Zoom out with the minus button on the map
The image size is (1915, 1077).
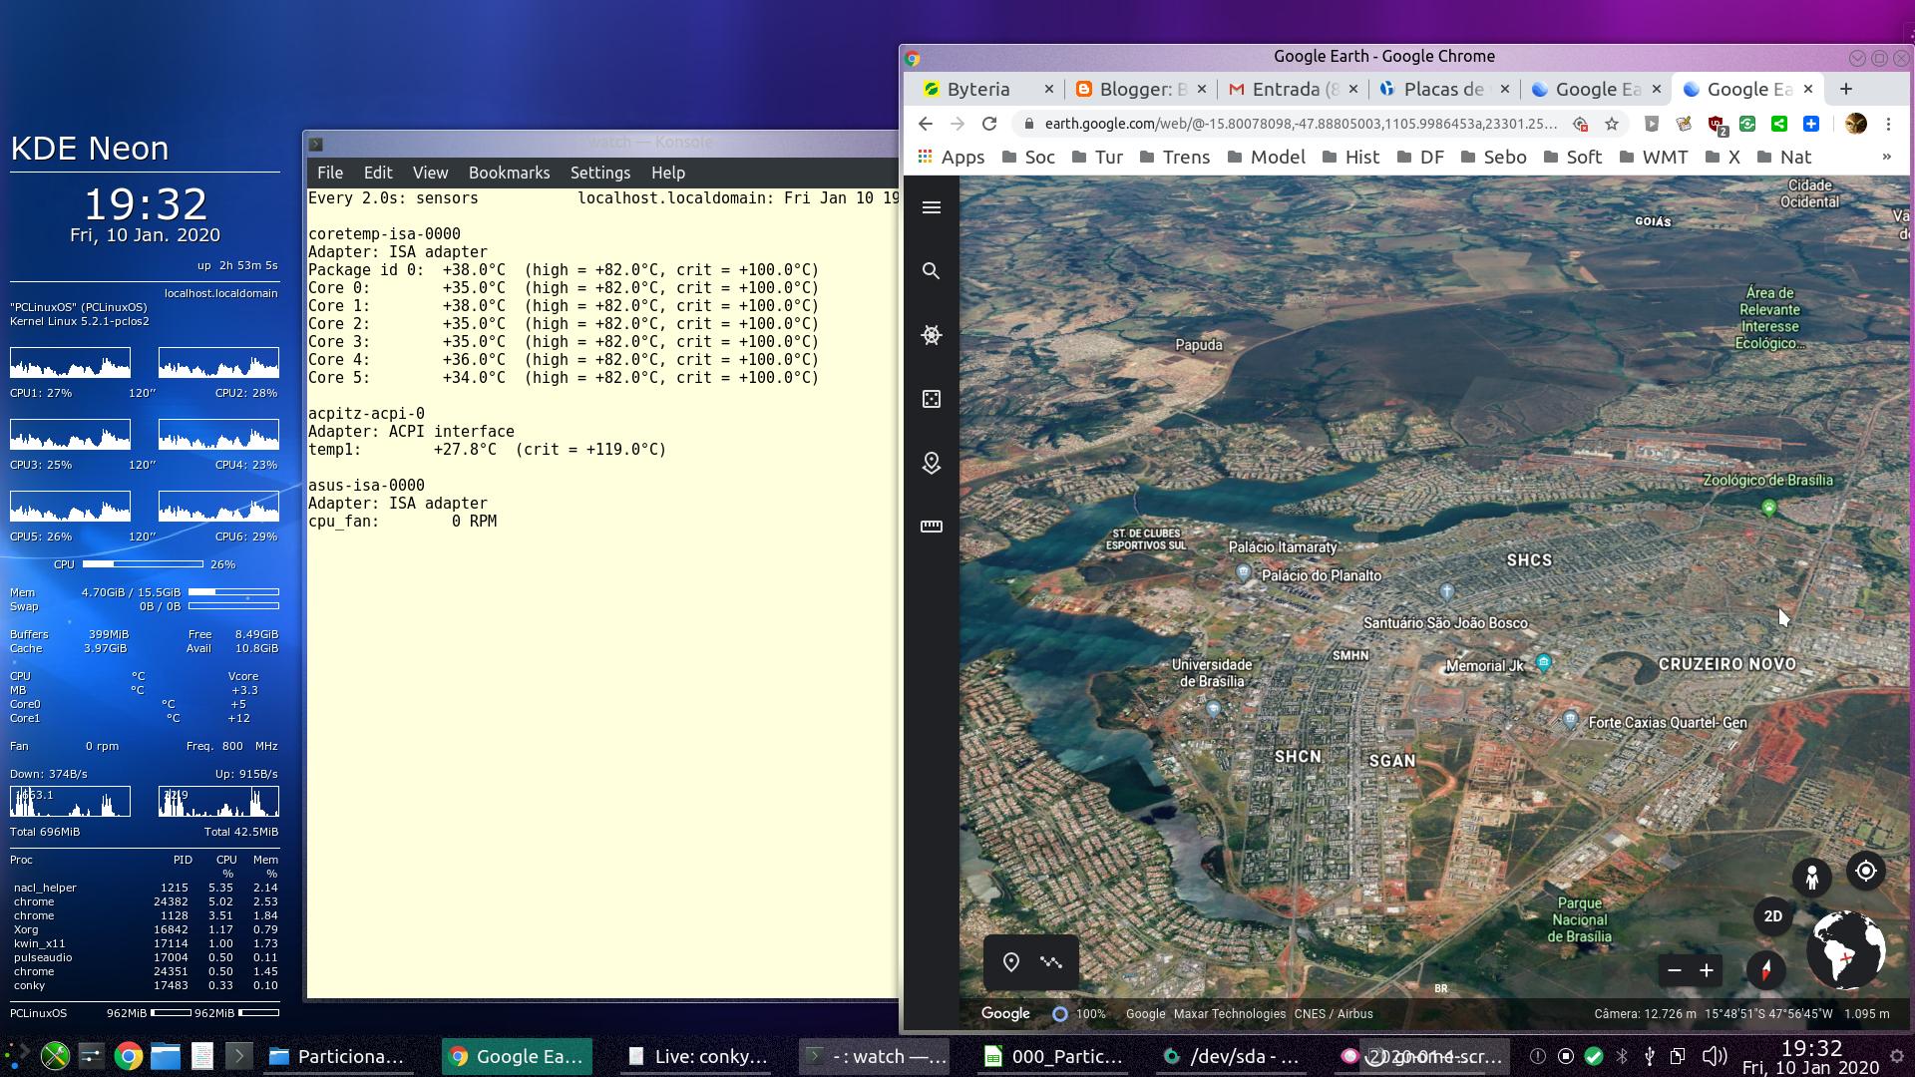pos(1675,970)
